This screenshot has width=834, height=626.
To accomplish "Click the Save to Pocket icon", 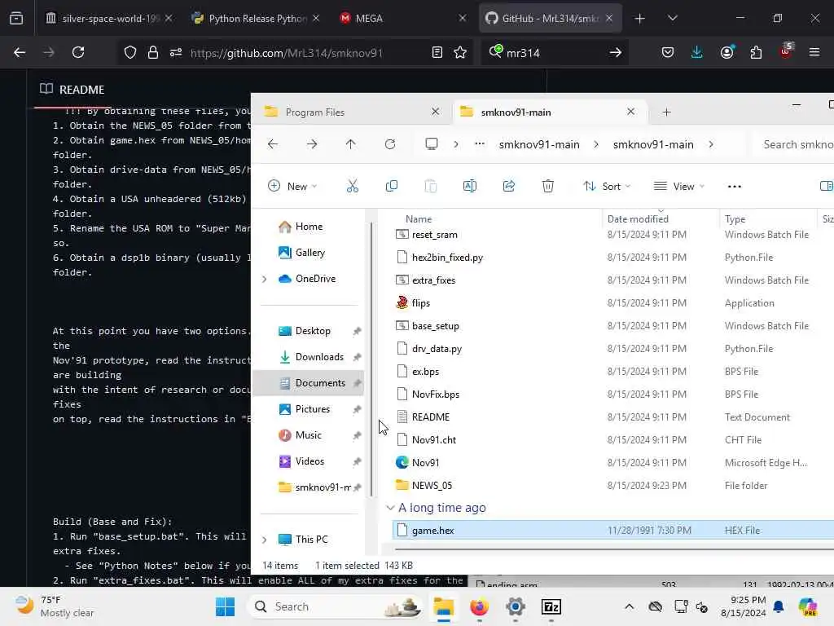I will coord(668,52).
